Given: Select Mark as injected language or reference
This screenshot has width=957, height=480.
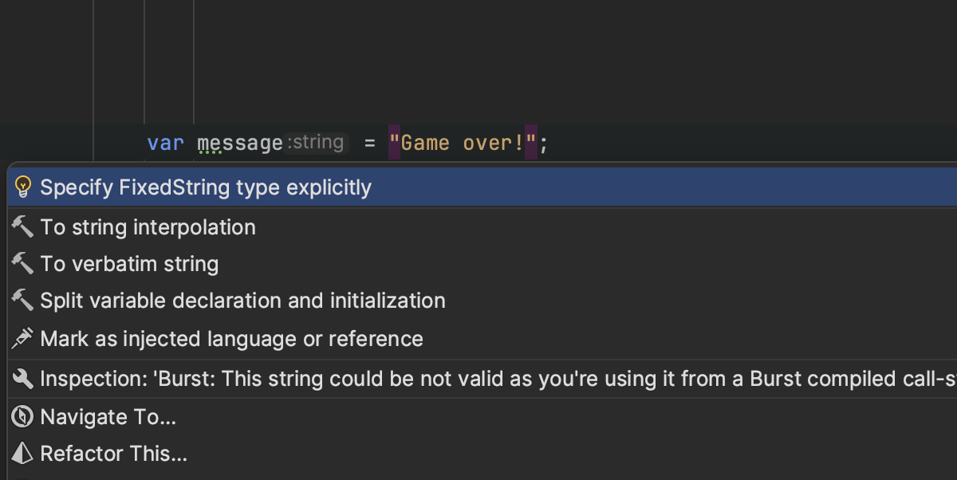Looking at the screenshot, I should [x=231, y=339].
